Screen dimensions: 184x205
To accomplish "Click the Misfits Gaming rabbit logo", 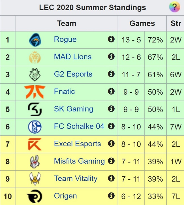I will 35,162.
